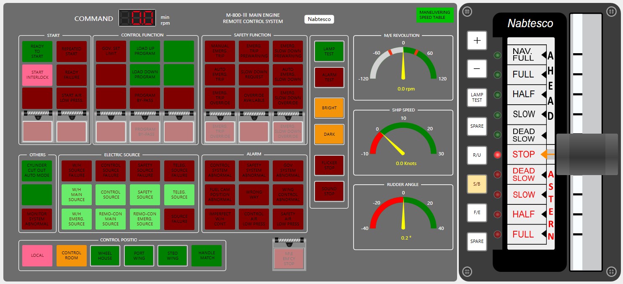This screenshot has width=623, height=284.
Task: Click the Handle Match indicator
Action: pyautogui.click(x=207, y=256)
